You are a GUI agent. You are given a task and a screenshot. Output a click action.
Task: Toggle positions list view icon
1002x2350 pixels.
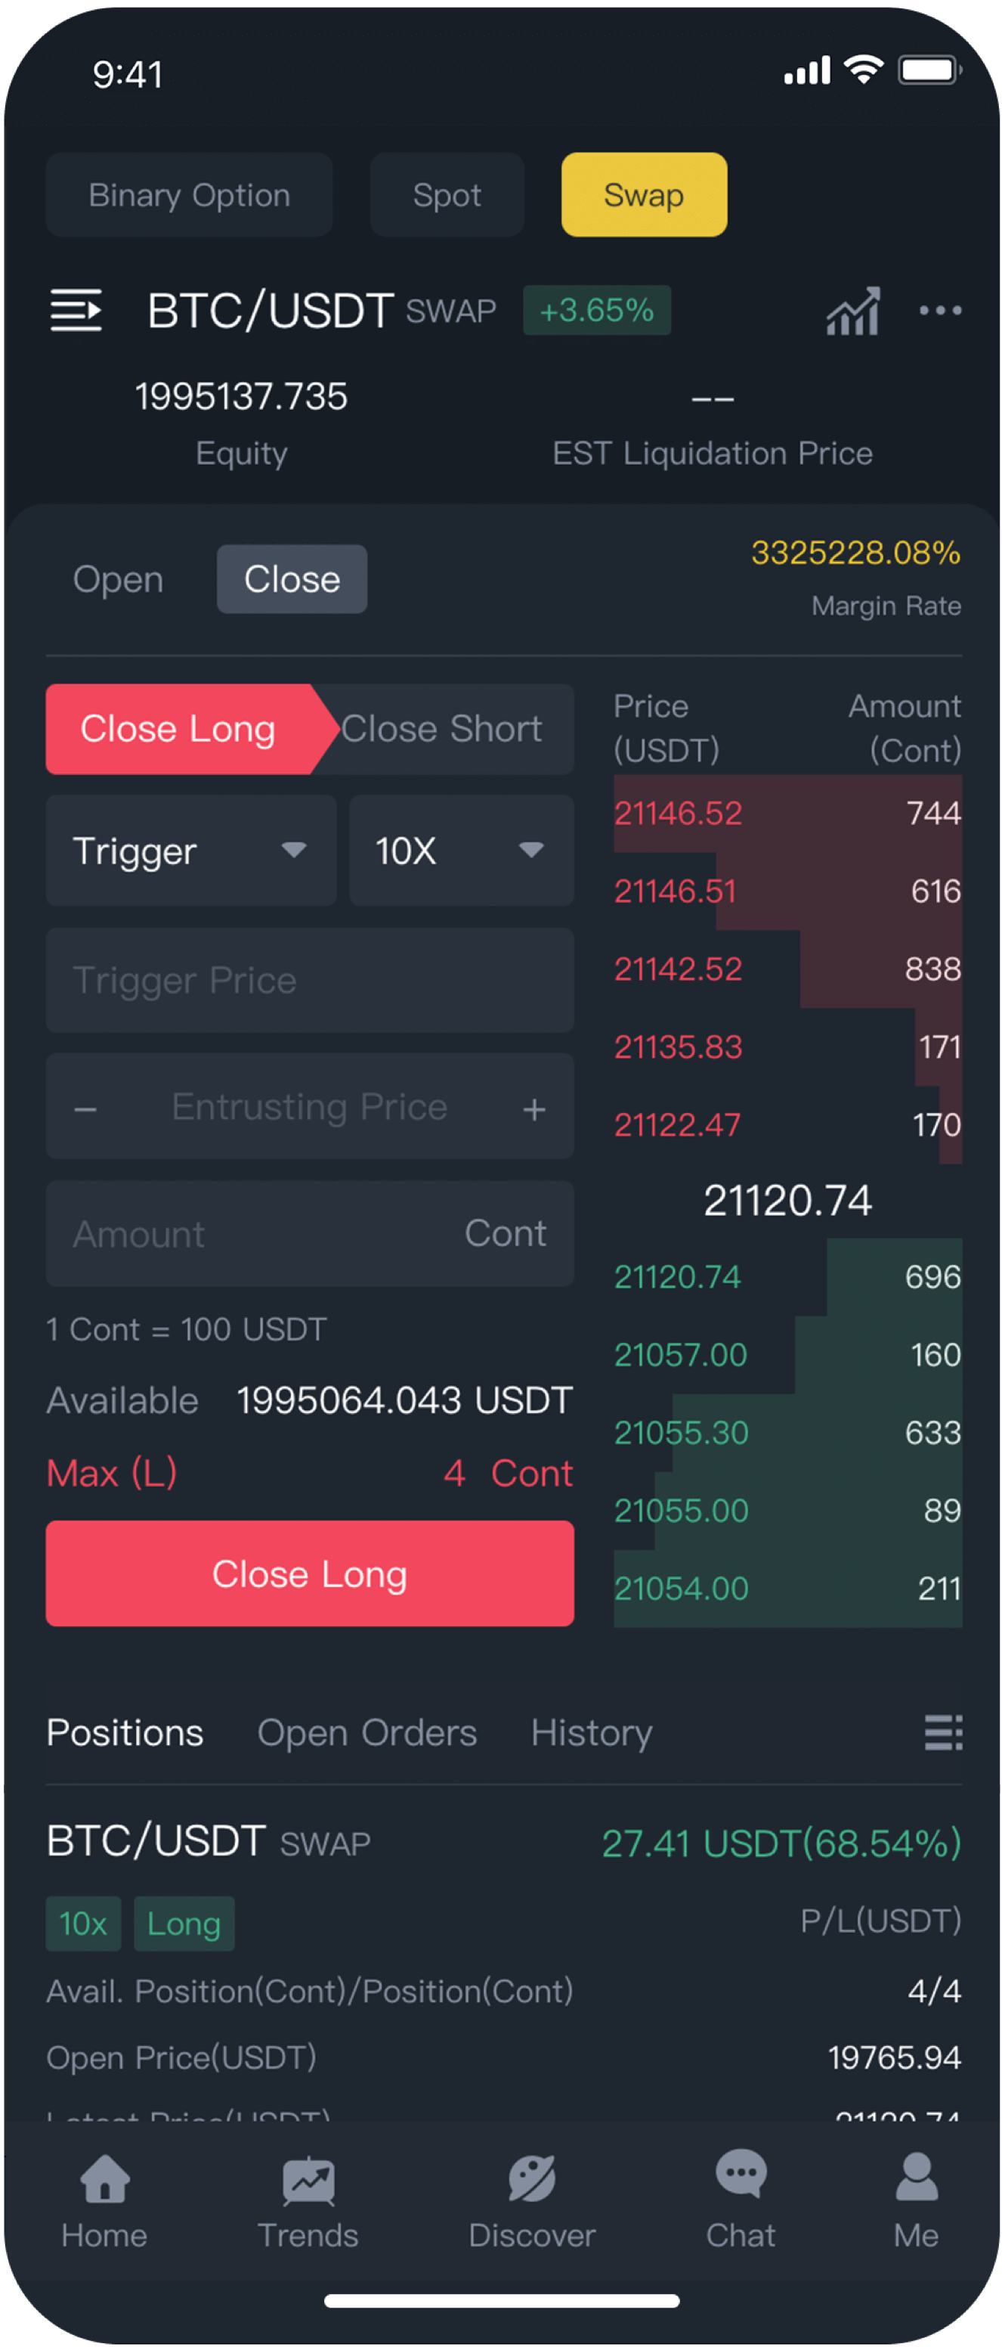[943, 1731]
